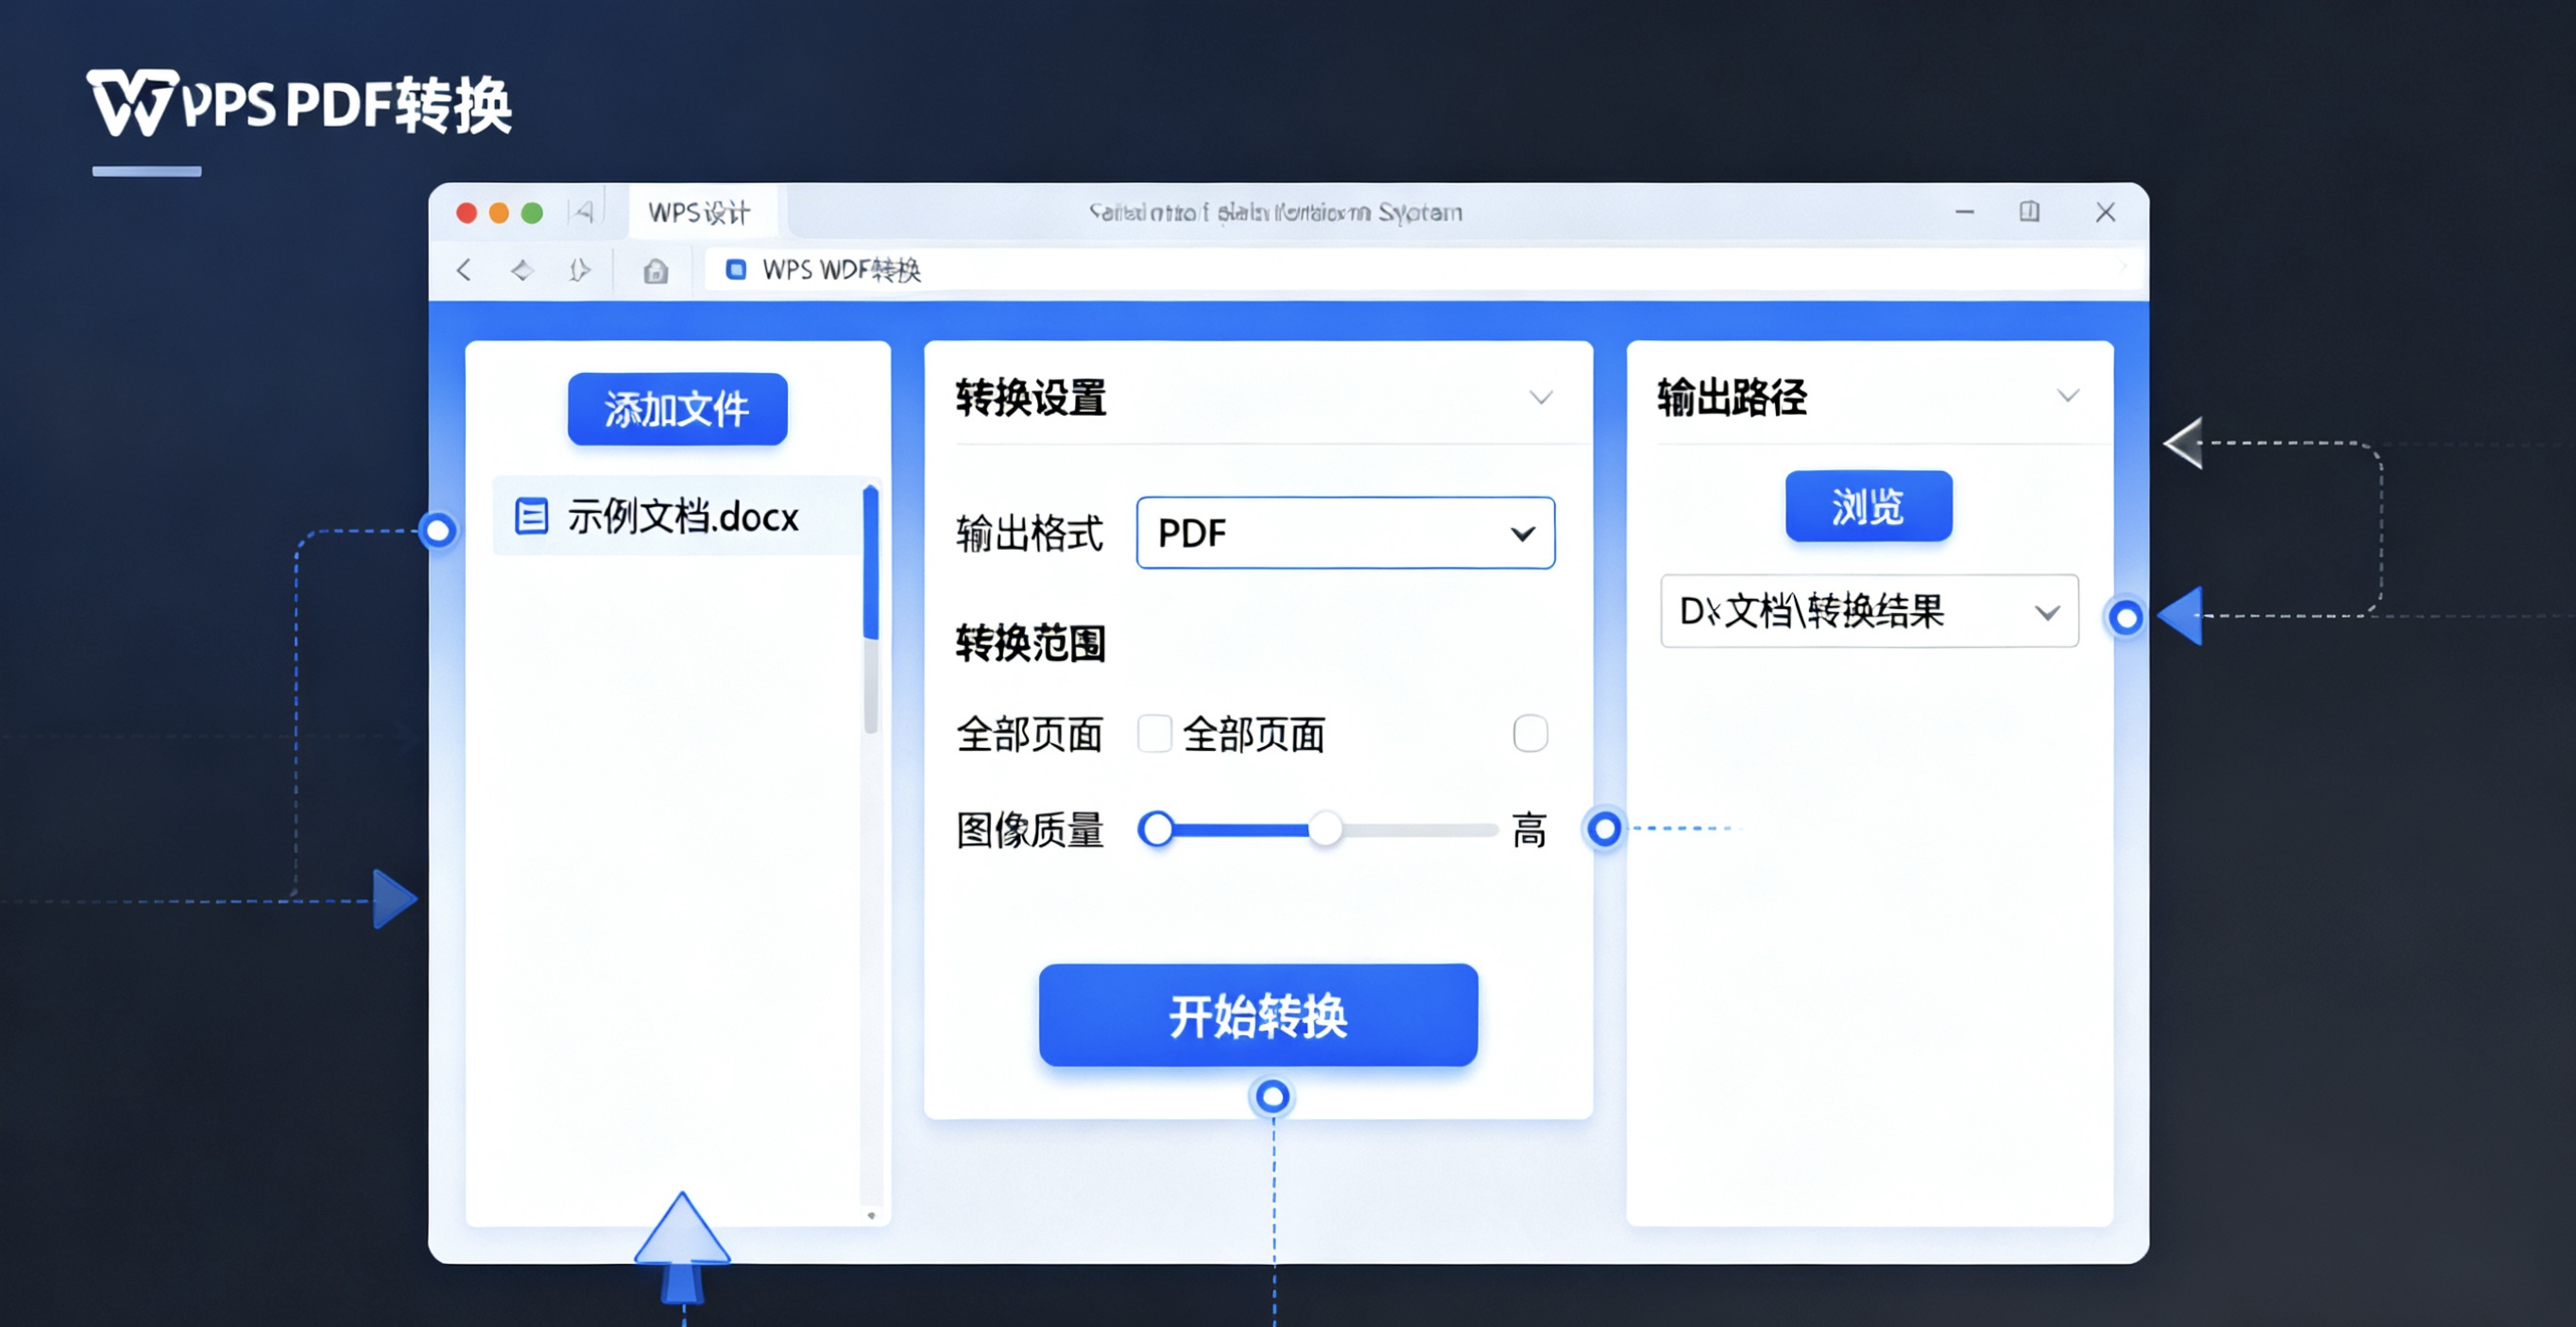Collapse the 输出路径 section

[2067, 396]
